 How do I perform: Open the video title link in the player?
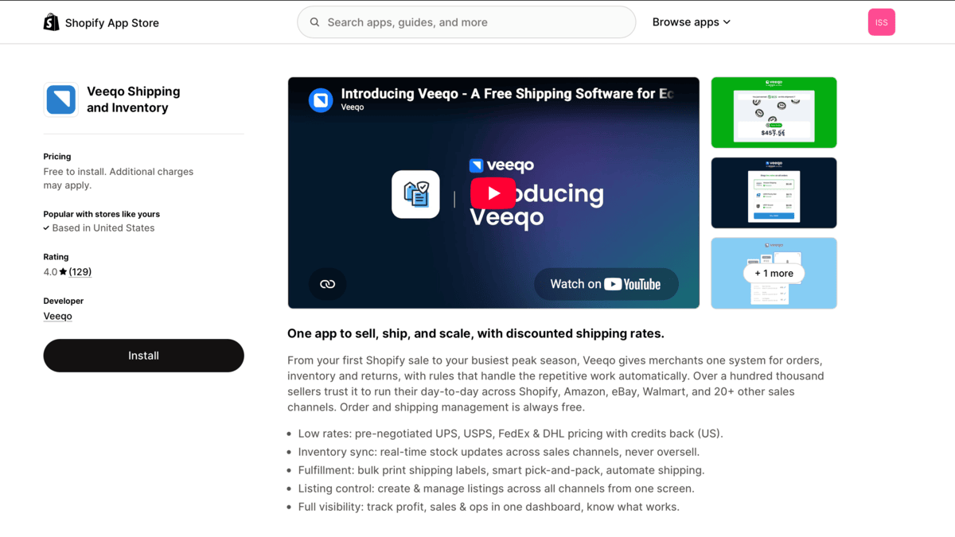[508, 93]
